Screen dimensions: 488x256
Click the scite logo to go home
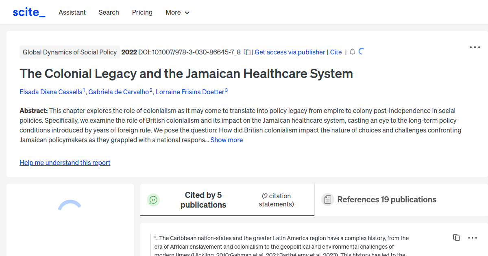(28, 12)
